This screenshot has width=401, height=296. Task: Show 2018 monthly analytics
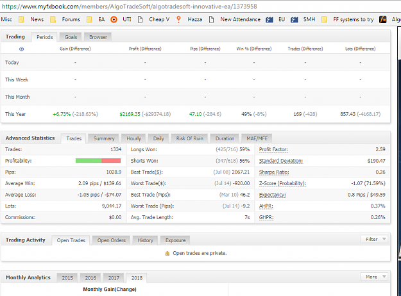point(137,278)
